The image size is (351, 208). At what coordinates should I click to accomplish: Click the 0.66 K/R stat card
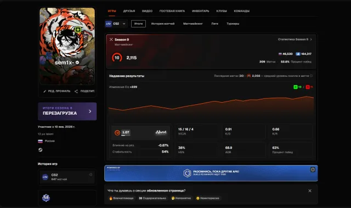coord(291,131)
